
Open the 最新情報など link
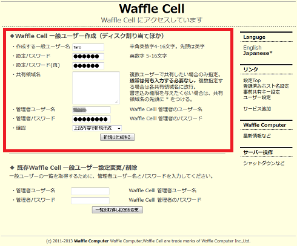(x=257, y=136)
